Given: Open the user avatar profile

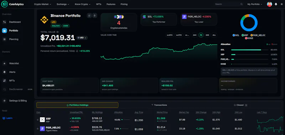Looking at the screenshot, I should (269, 4).
